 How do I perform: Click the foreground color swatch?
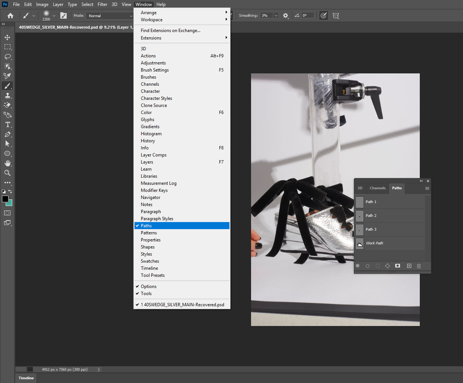5,199
